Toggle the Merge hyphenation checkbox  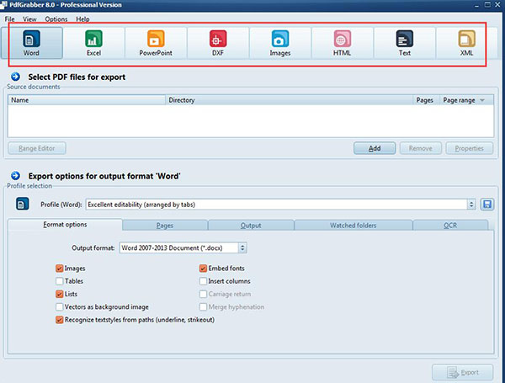coord(203,307)
